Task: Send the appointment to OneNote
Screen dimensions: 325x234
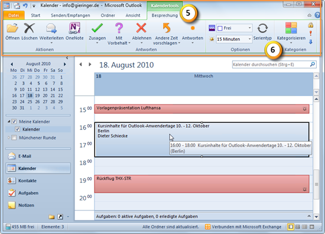Action: click(x=74, y=31)
